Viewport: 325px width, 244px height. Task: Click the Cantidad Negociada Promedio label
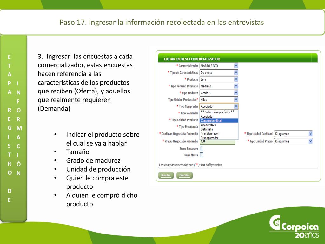179,134
